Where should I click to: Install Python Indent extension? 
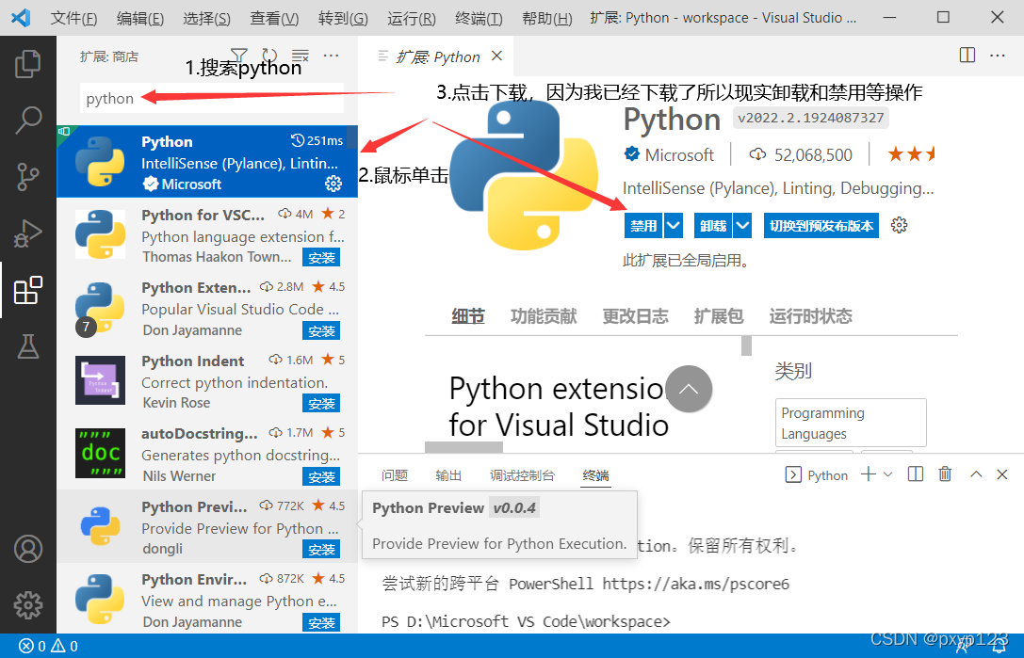[321, 404]
